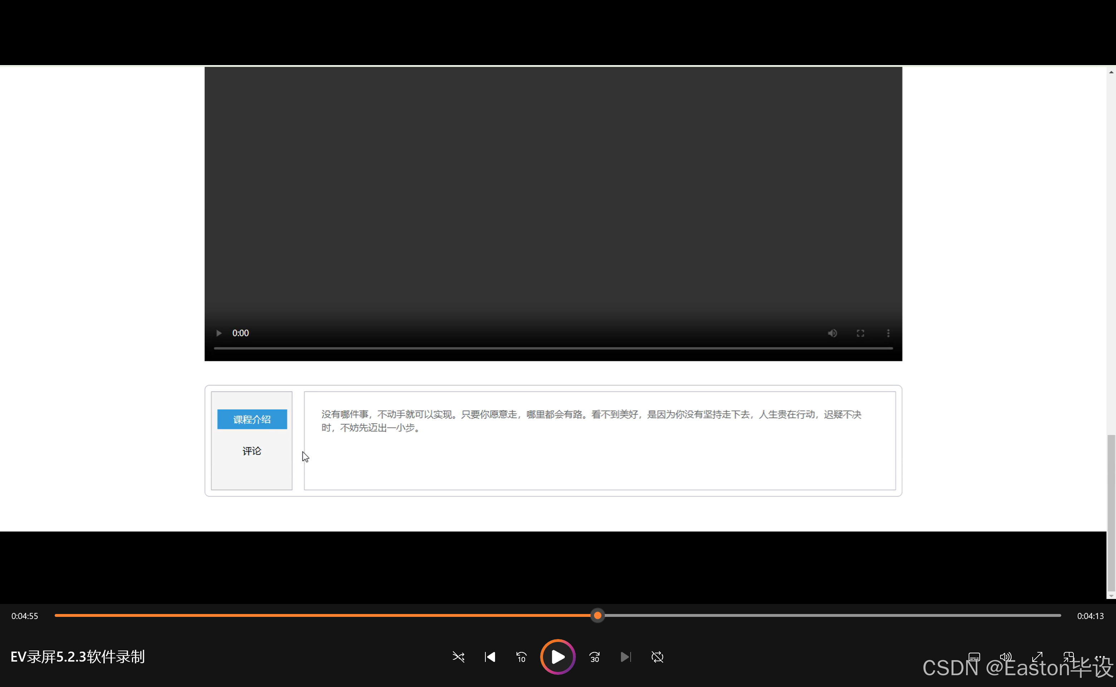Skip back 10 seconds
Image resolution: width=1116 pixels, height=687 pixels.
click(x=522, y=657)
